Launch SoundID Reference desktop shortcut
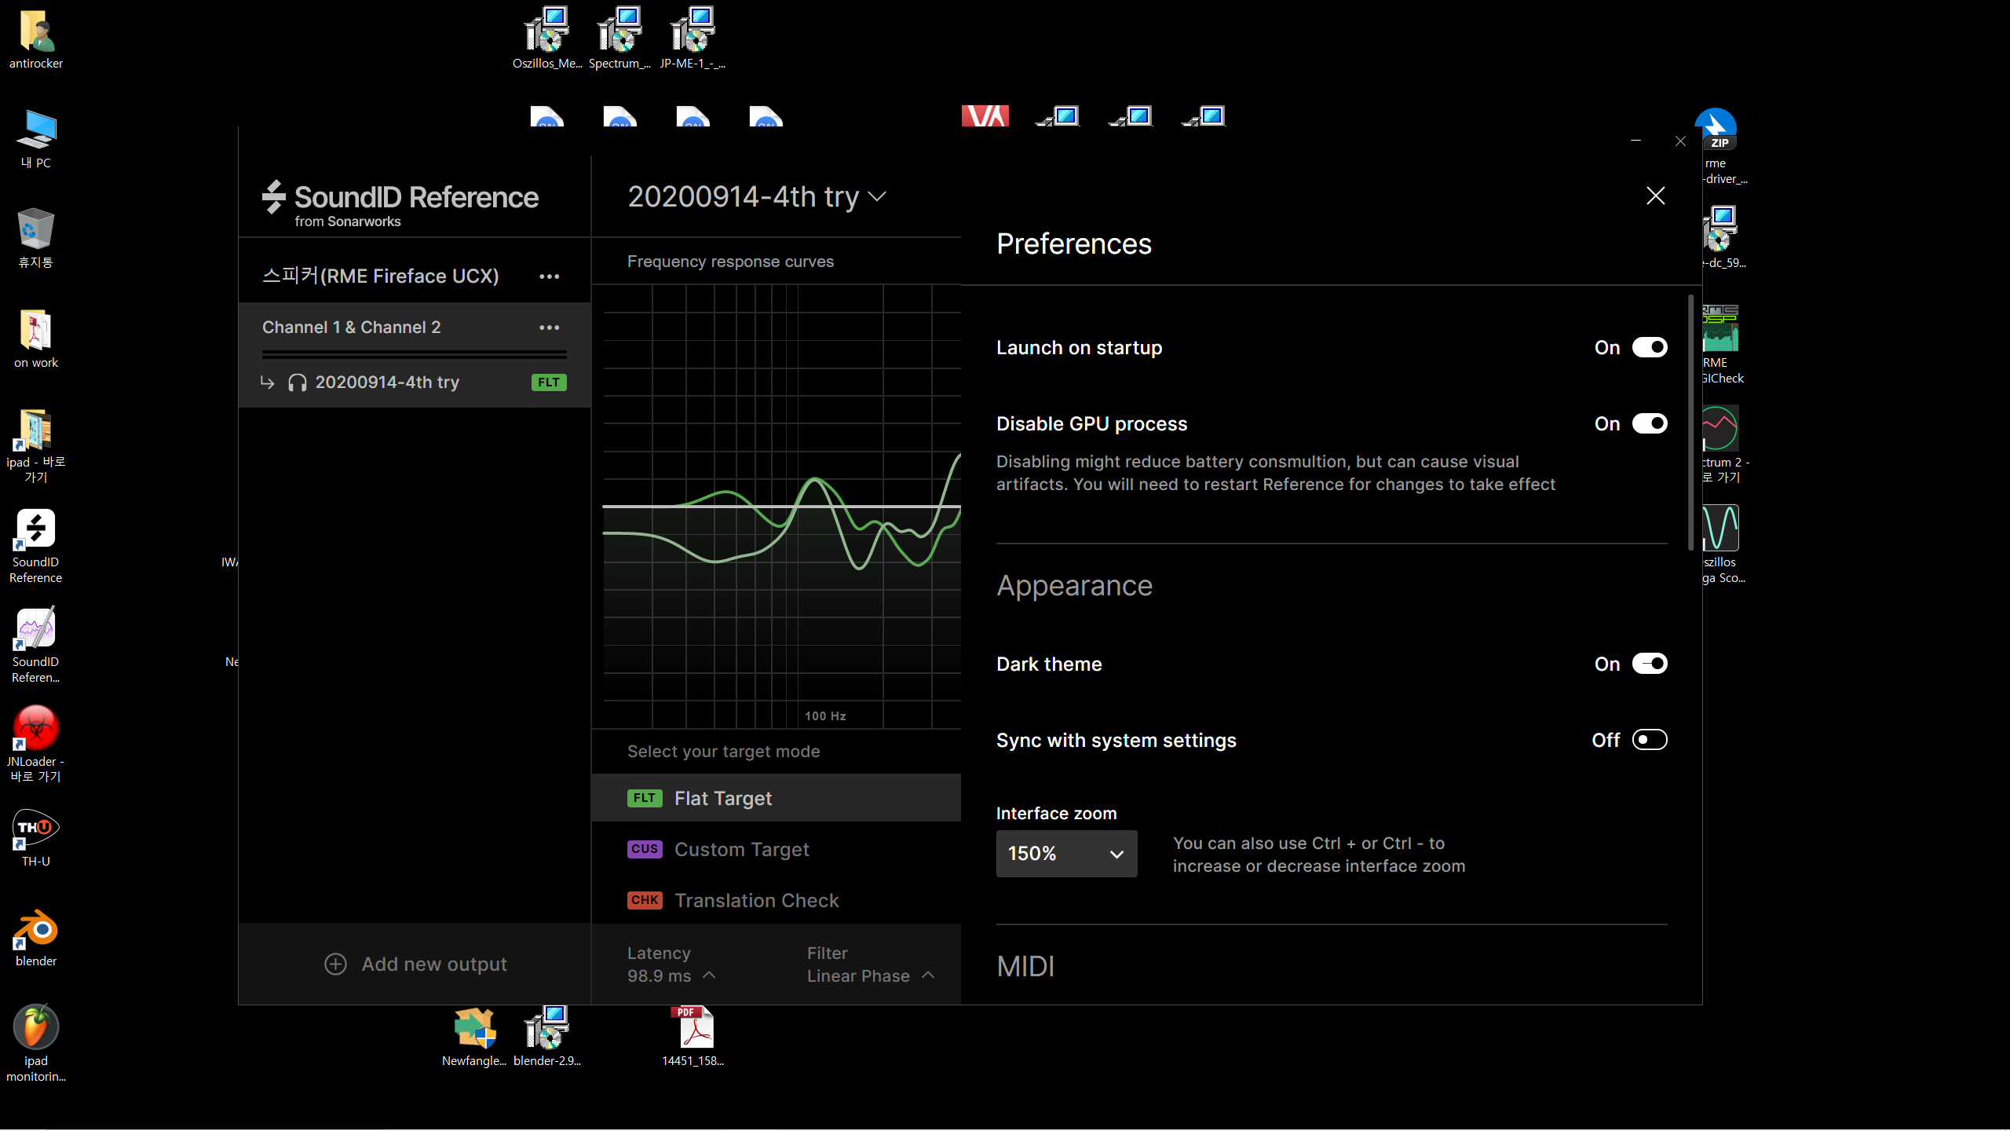 coord(35,546)
